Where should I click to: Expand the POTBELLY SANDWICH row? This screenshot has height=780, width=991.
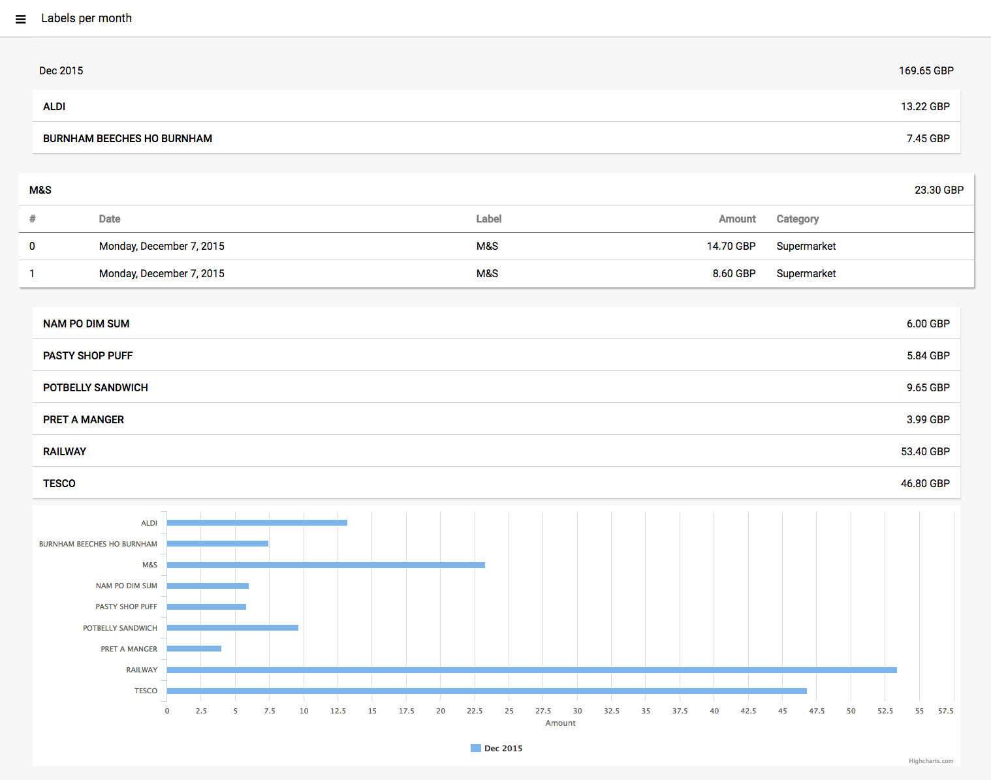[x=496, y=387]
